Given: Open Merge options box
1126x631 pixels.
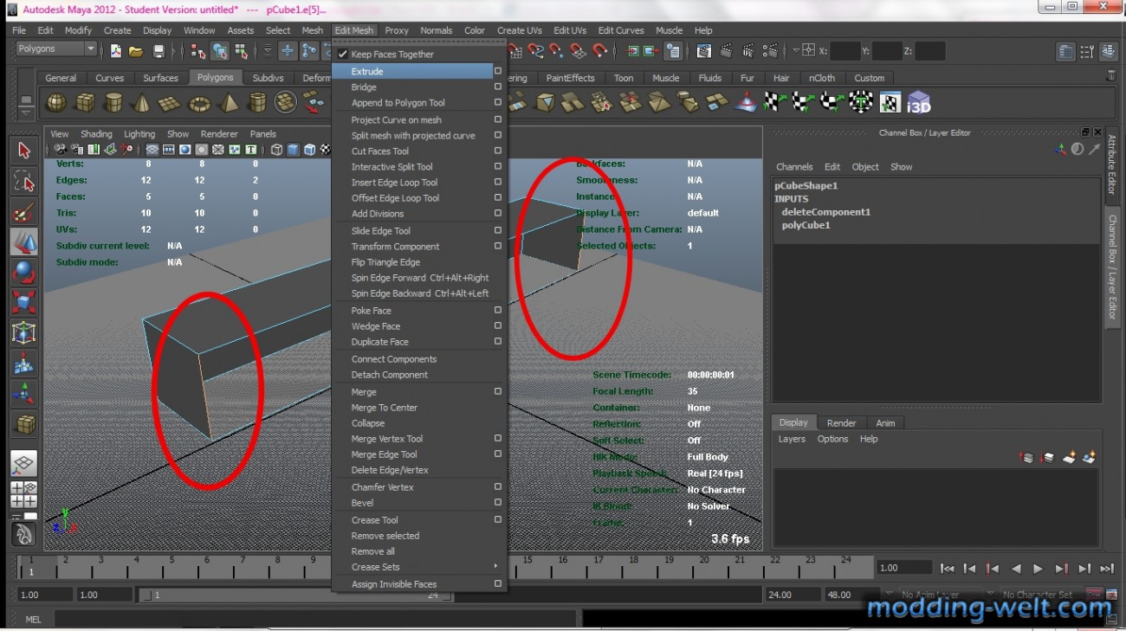Looking at the screenshot, I should (498, 391).
